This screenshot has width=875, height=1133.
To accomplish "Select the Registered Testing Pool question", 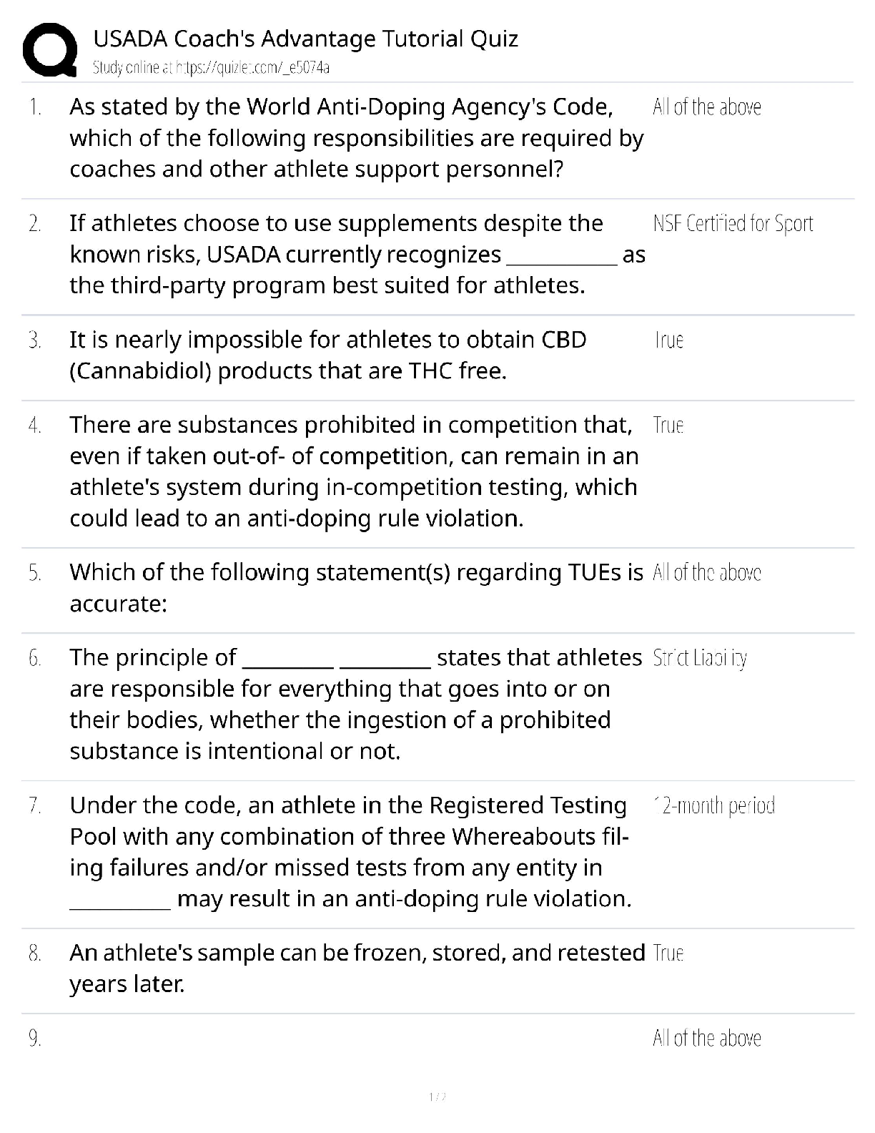I will [x=350, y=851].
